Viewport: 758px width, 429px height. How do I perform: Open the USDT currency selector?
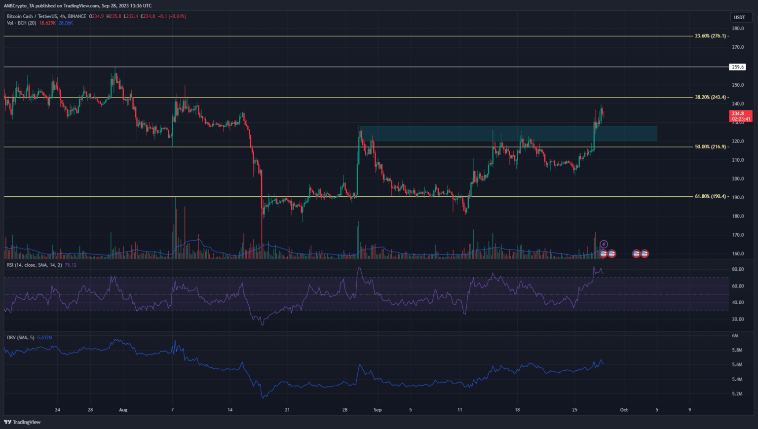click(x=739, y=17)
